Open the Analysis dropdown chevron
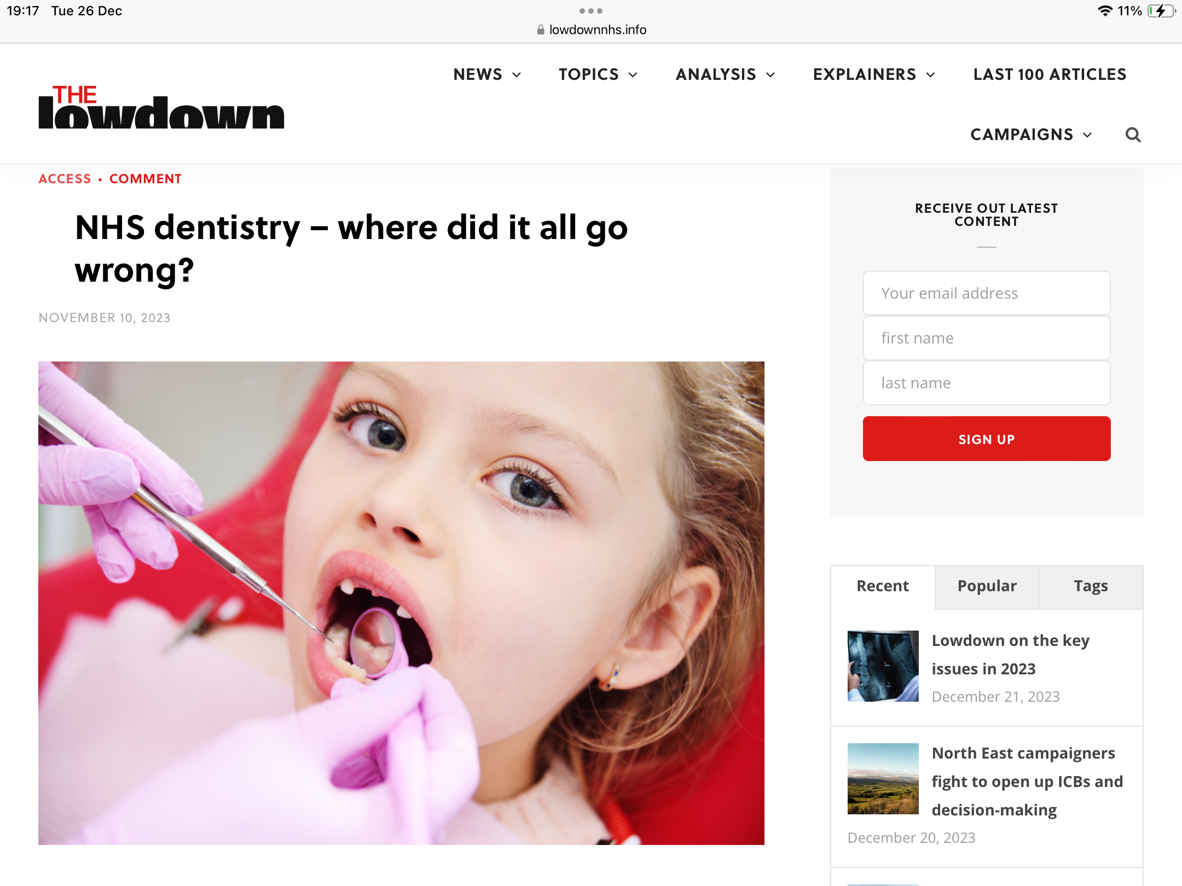Viewport: 1182px width, 886px height. 770,75
